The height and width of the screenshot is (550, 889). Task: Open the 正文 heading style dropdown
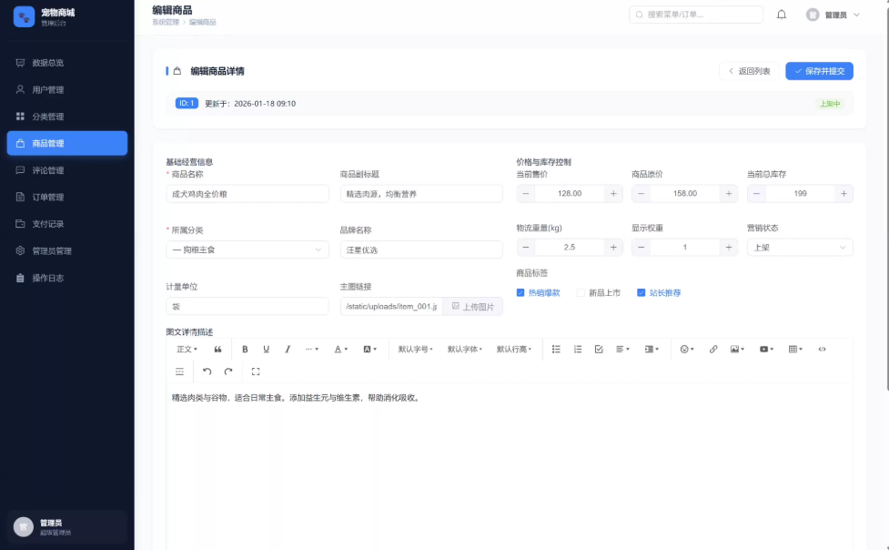(187, 349)
